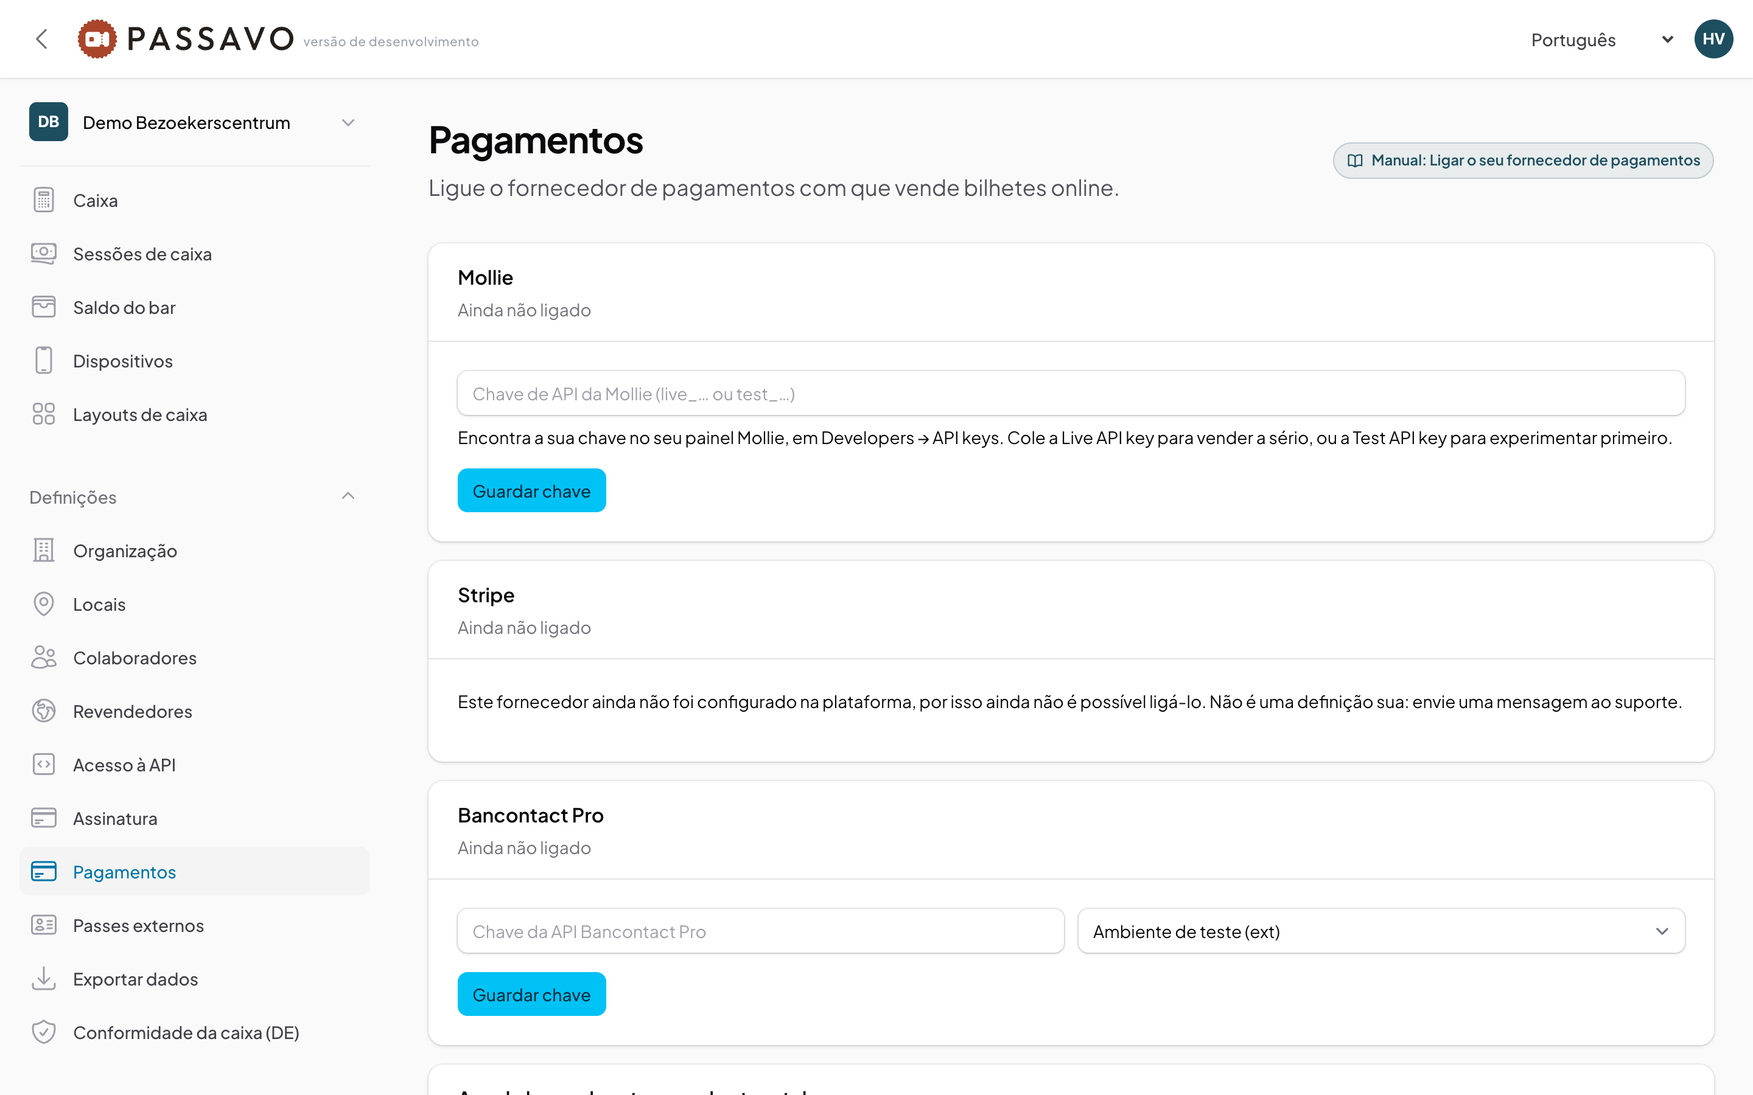
Task: Open Sessões de caixa cash icon
Action: tap(43, 254)
